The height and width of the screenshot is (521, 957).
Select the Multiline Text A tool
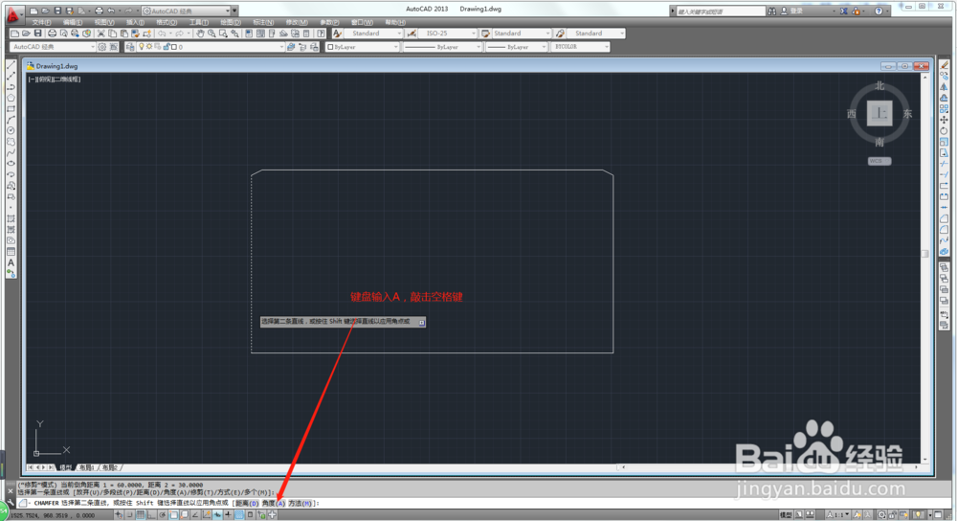(11, 262)
